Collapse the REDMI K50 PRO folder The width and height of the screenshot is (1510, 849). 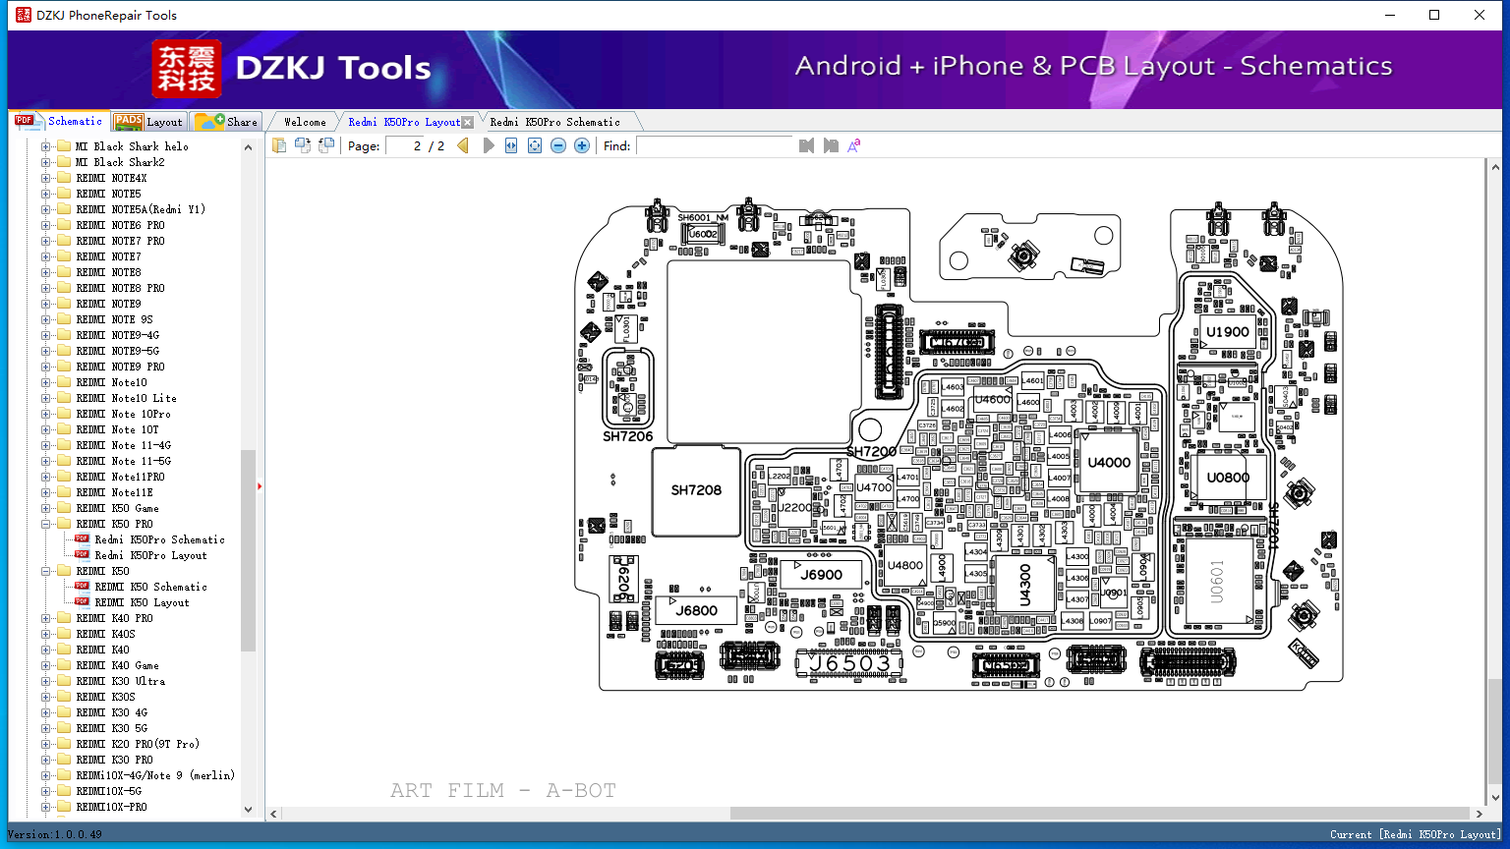[45, 524]
